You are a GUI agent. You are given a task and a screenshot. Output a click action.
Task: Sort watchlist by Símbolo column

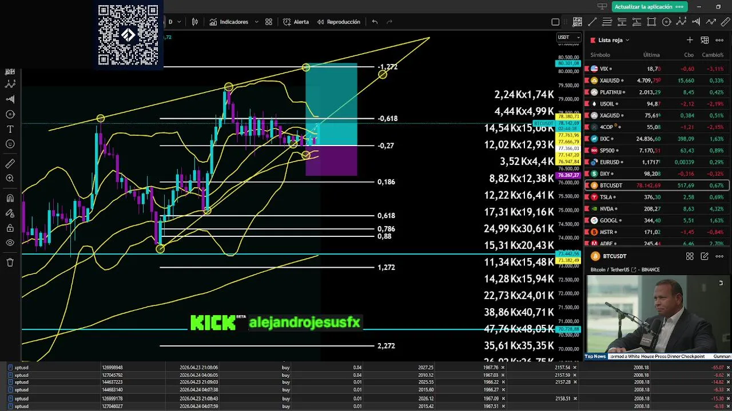tap(600, 55)
